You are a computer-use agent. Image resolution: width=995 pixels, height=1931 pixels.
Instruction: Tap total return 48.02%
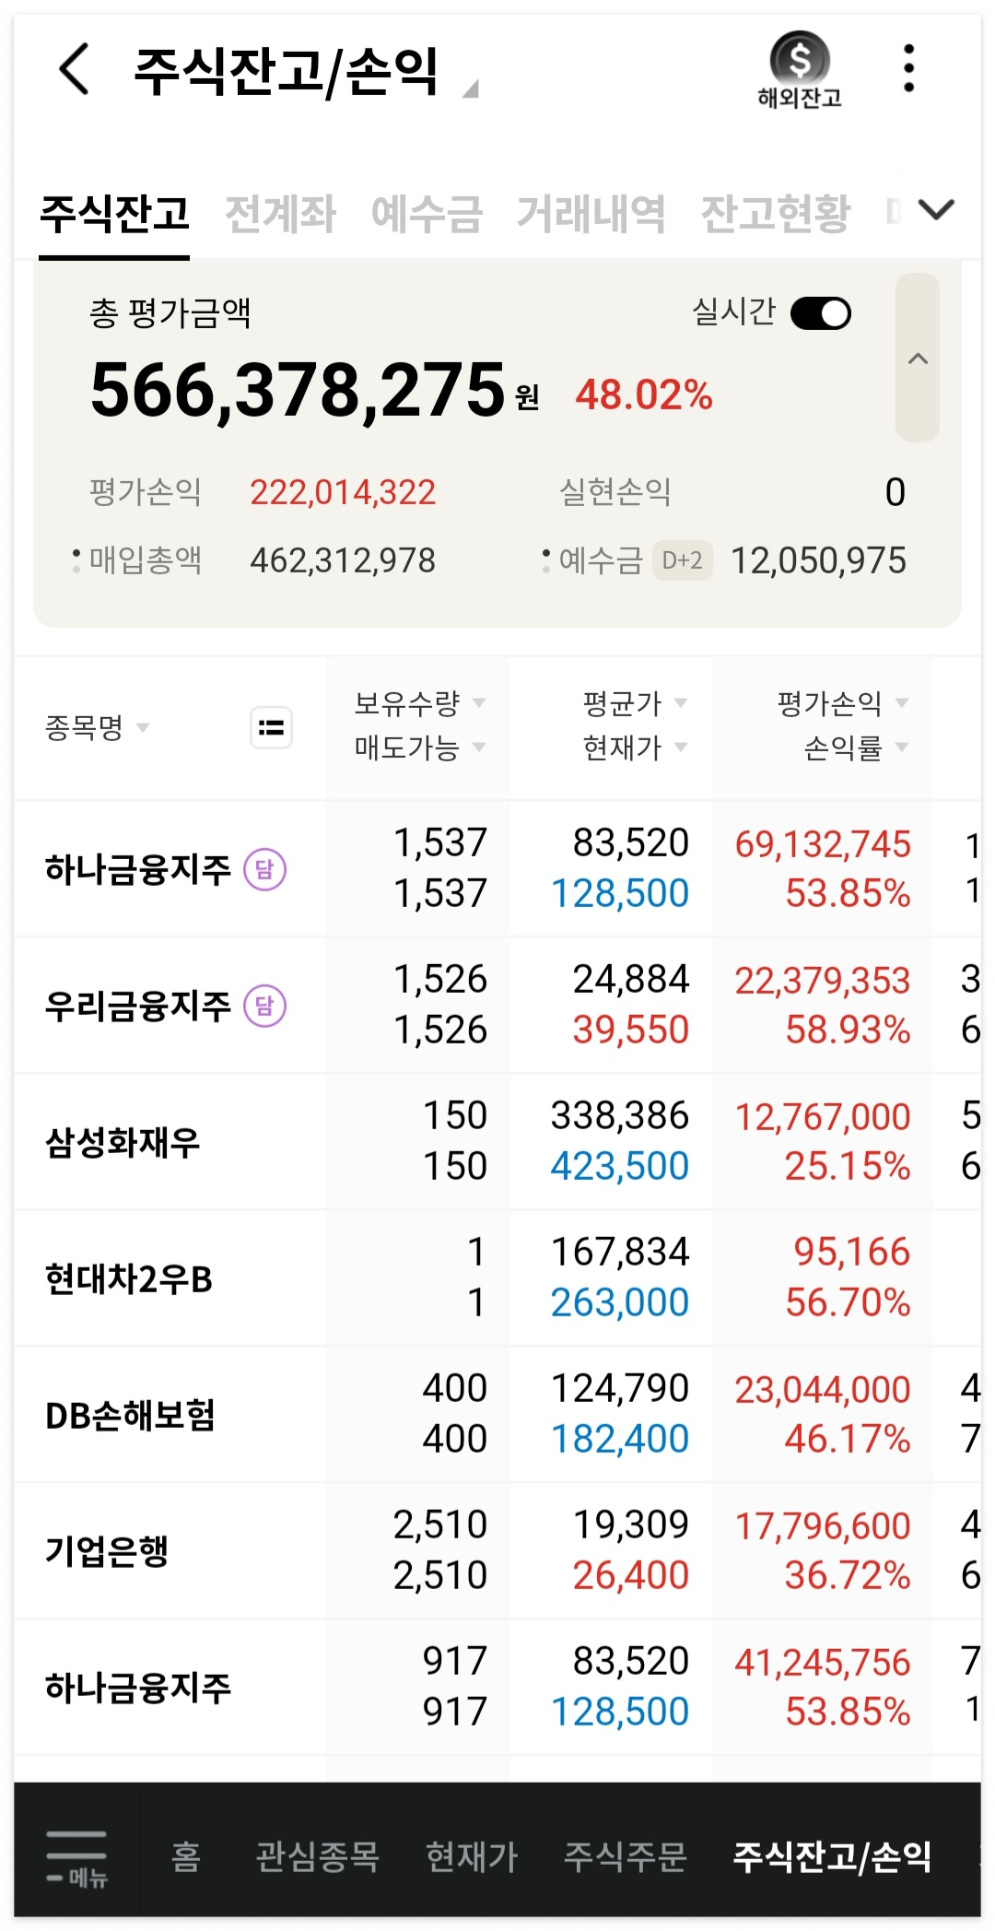tap(644, 395)
